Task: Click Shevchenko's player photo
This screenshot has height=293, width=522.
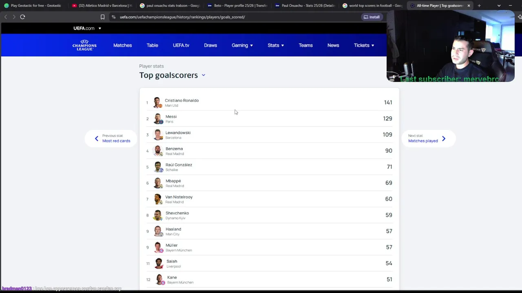Action: point(158,215)
